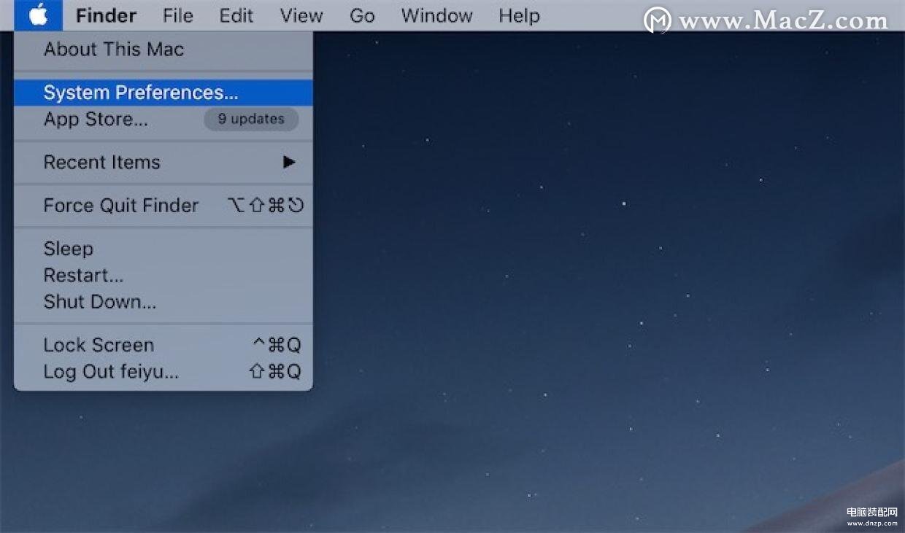This screenshot has height=533, width=905.
Task: Open the Edit menu
Action: pos(236,15)
